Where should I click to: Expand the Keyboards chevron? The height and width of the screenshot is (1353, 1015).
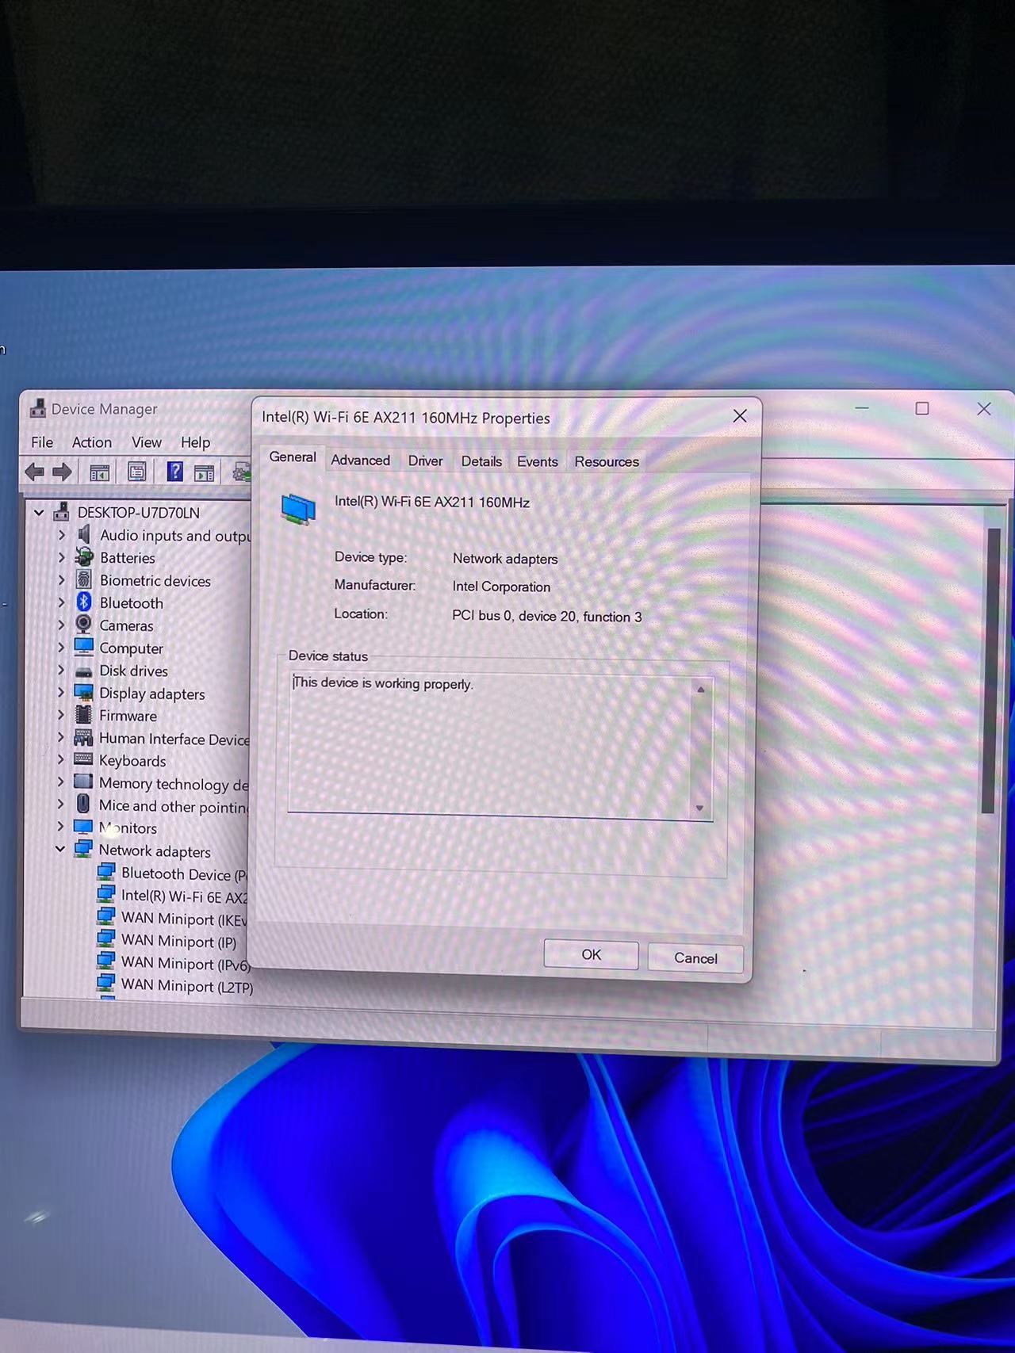(61, 759)
